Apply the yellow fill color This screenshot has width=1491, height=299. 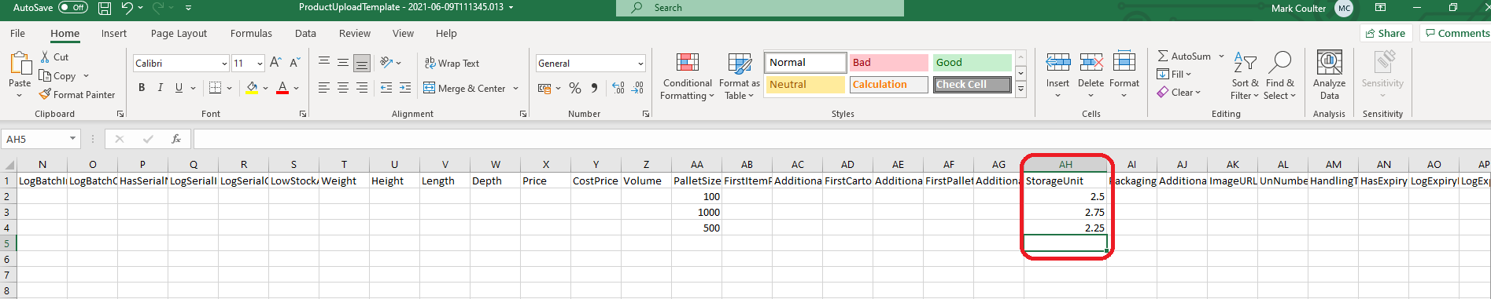click(x=252, y=88)
